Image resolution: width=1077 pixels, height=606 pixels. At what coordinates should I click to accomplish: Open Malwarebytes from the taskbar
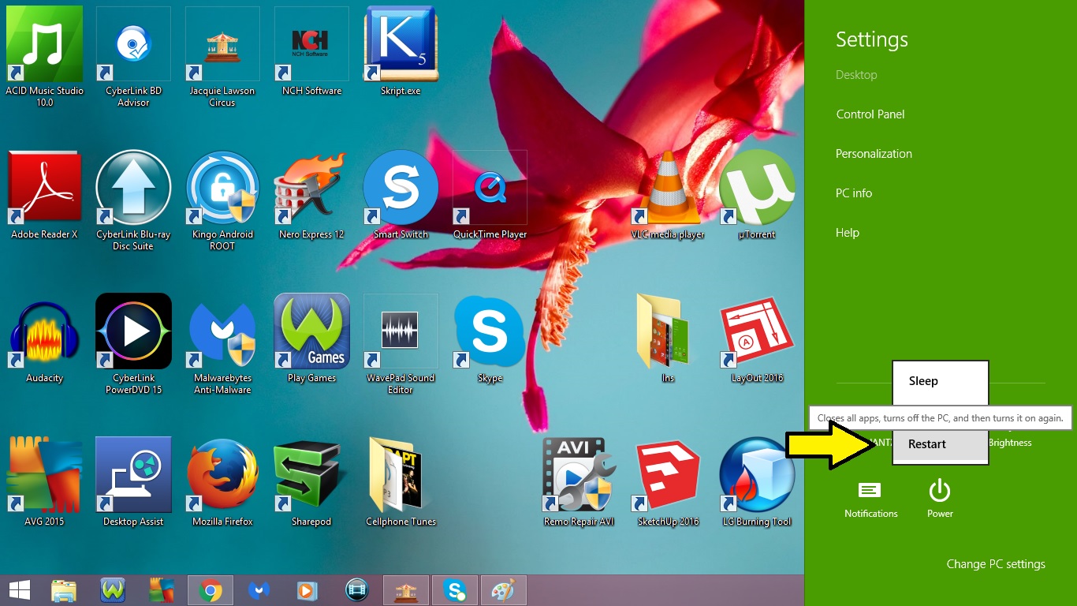point(259,590)
